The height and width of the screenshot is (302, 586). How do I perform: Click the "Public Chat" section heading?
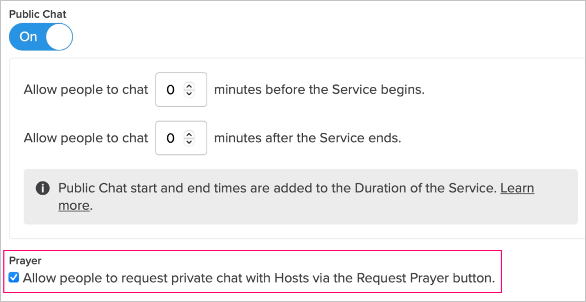tap(38, 14)
